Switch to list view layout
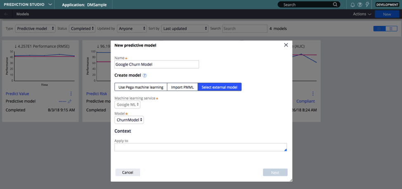Image resolution: width=402 pixels, height=189 pixels. [390, 28]
